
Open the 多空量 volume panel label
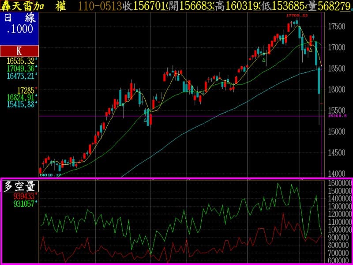pos(20,186)
